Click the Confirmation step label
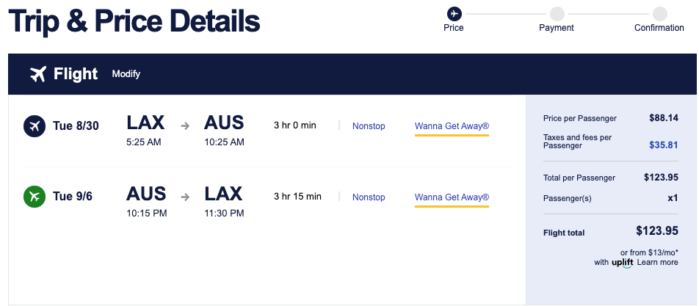The image size is (699, 306). point(659,28)
